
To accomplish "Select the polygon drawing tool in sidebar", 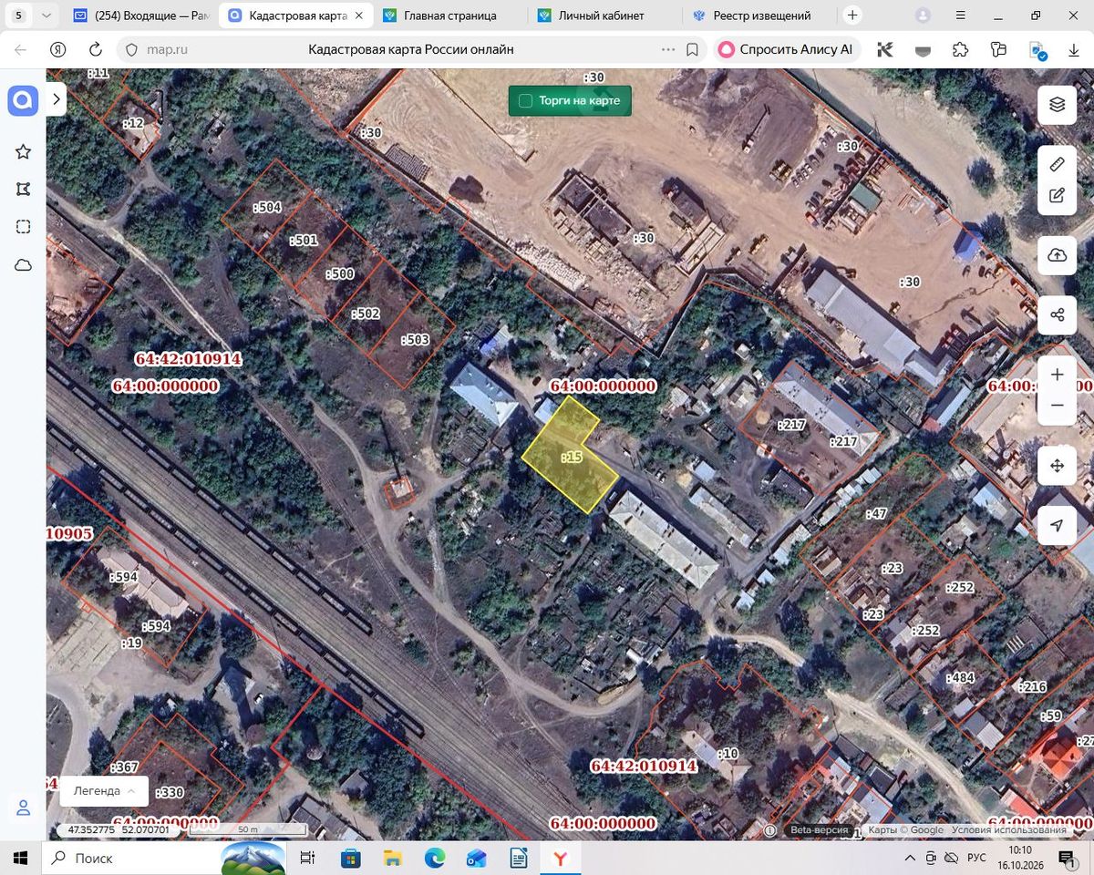I will (24, 190).
